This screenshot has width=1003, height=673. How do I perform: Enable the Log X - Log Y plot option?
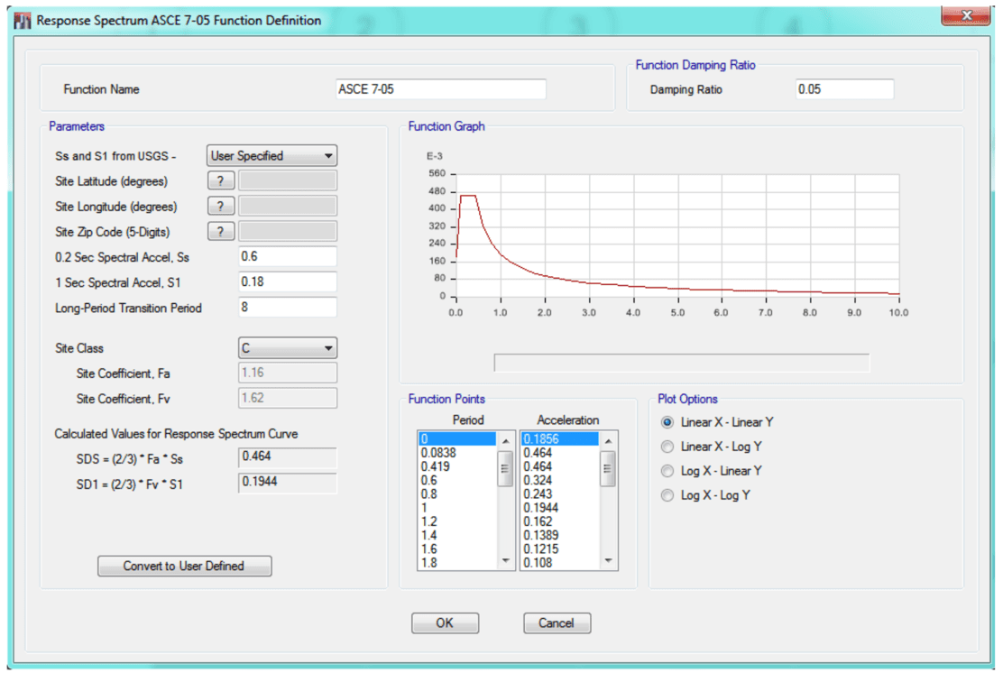click(x=666, y=494)
